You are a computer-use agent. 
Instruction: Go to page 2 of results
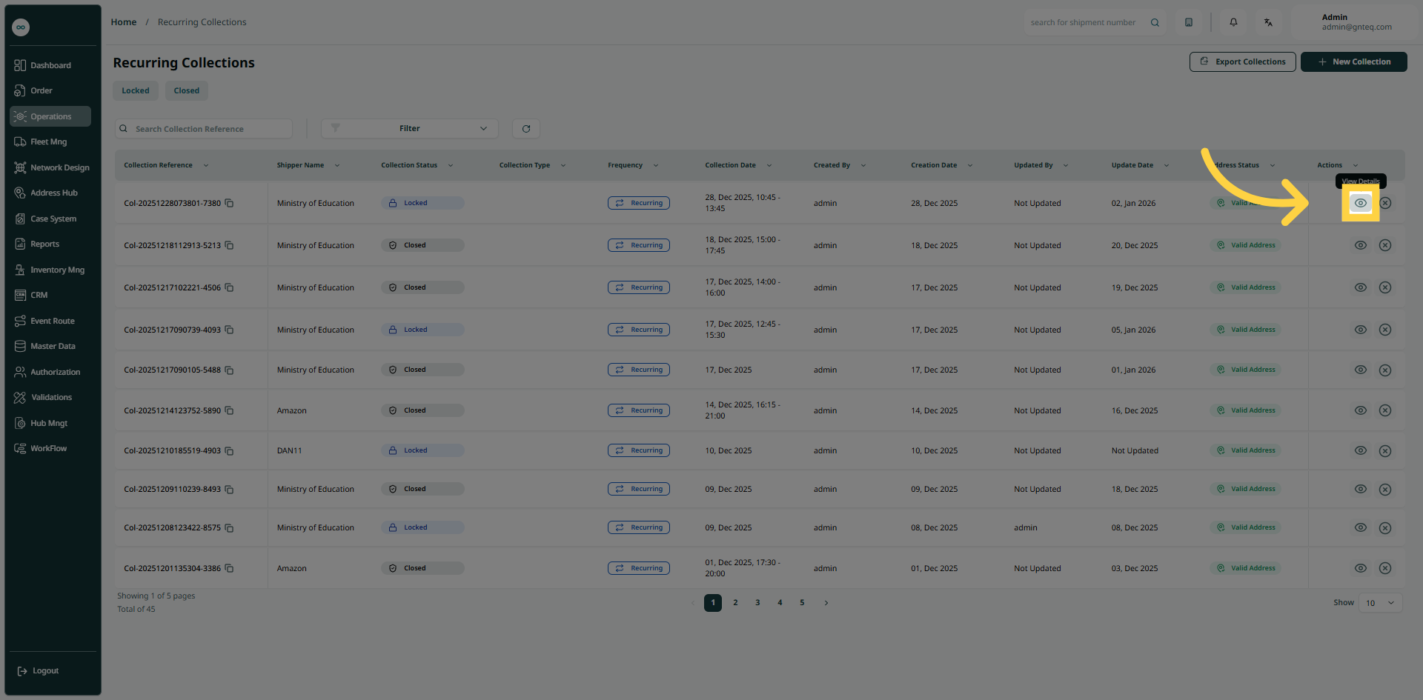pos(735,603)
